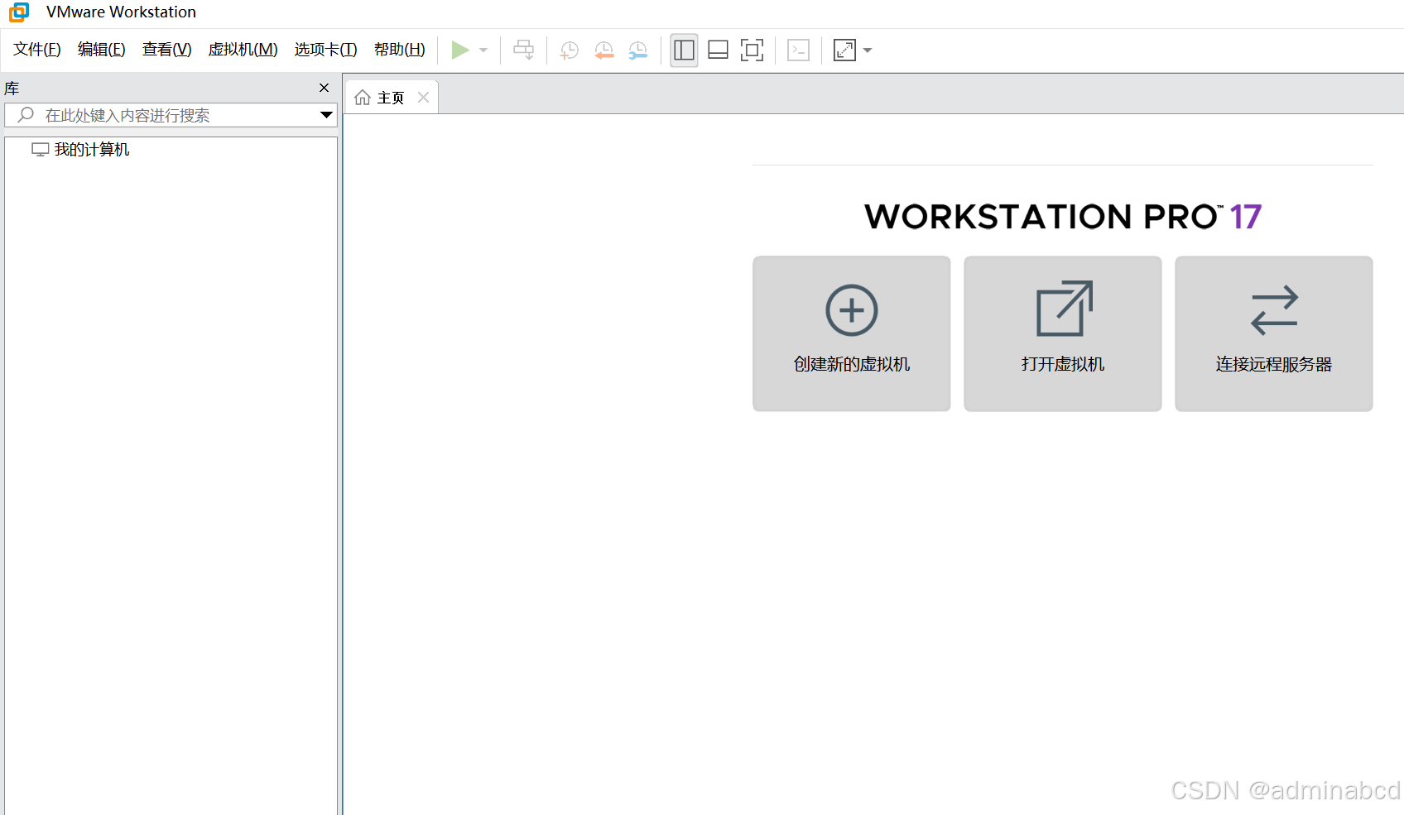
Task: Click the magnifier icon in library search
Action: [x=26, y=115]
